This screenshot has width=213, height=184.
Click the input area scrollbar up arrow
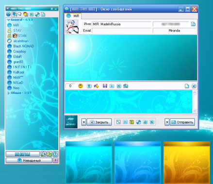(x=195, y=93)
